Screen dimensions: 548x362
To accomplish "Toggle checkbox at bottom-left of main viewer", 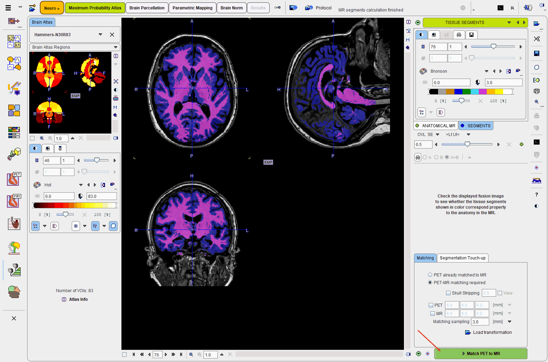I will (x=124, y=354).
